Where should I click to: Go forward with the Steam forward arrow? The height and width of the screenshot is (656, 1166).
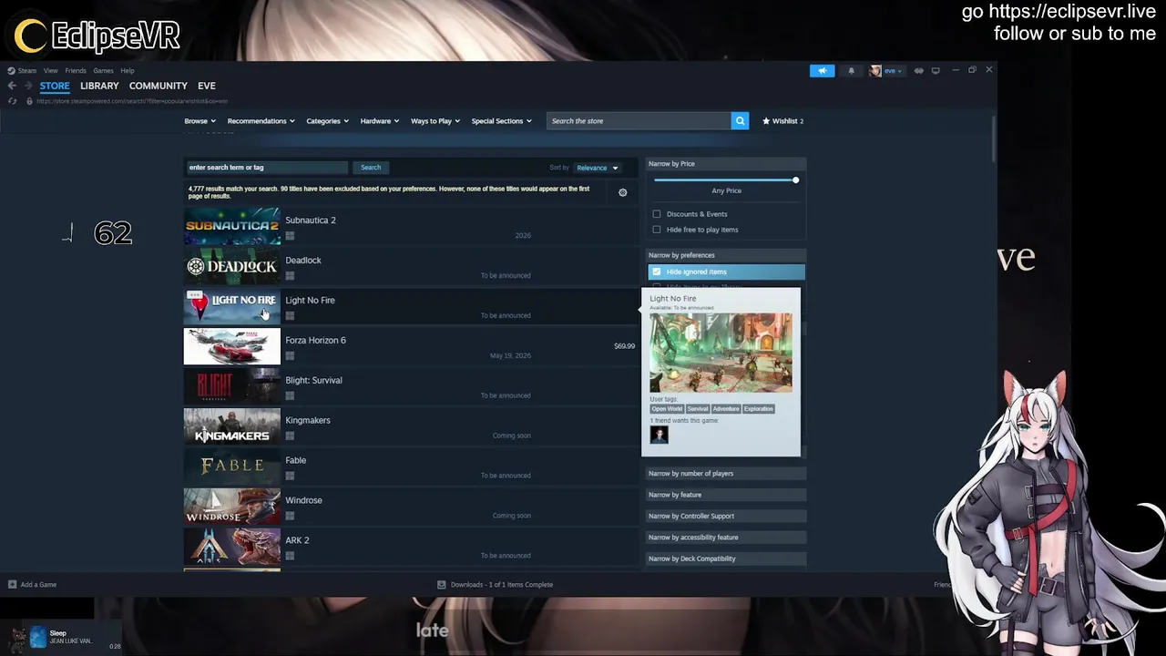(28, 86)
